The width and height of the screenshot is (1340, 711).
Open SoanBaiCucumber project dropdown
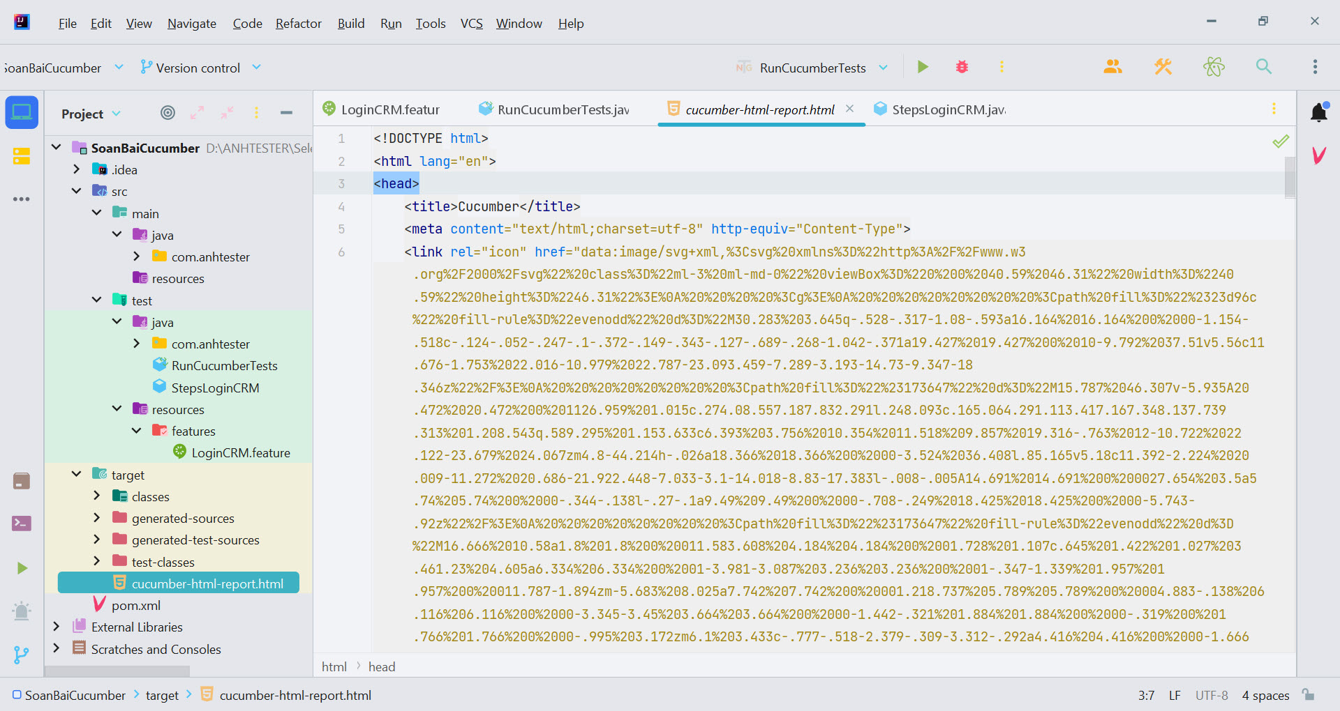[x=63, y=68]
